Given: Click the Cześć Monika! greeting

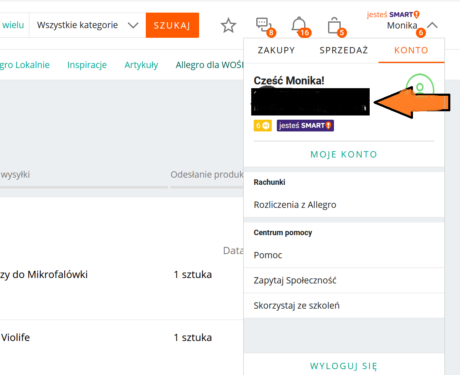Looking at the screenshot, I should point(289,81).
